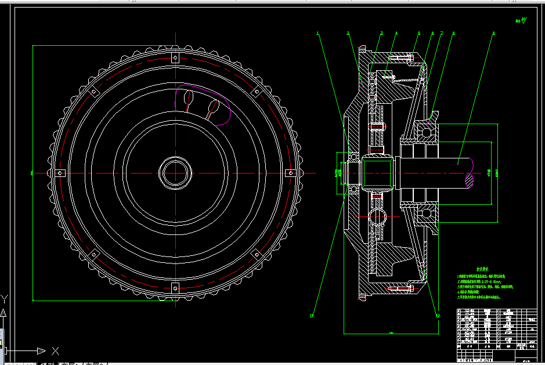Screen dimensions: 545x365
Task: Select part balloon number 10
Action: click(x=438, y=316)
